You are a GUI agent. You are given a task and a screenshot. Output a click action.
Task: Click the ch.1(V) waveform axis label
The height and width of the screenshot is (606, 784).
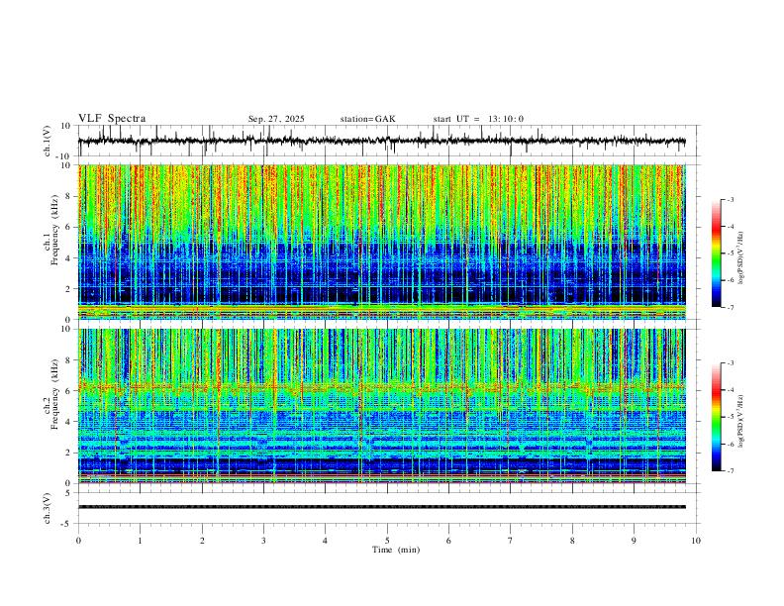(x=48, y=141)
